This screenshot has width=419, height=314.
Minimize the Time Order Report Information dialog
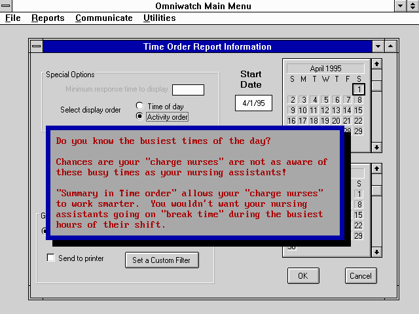tap(377, 46)
